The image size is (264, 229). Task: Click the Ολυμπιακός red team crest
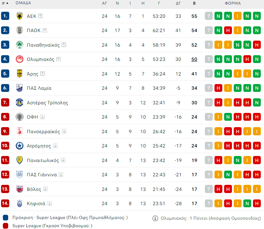pos(20,59)
